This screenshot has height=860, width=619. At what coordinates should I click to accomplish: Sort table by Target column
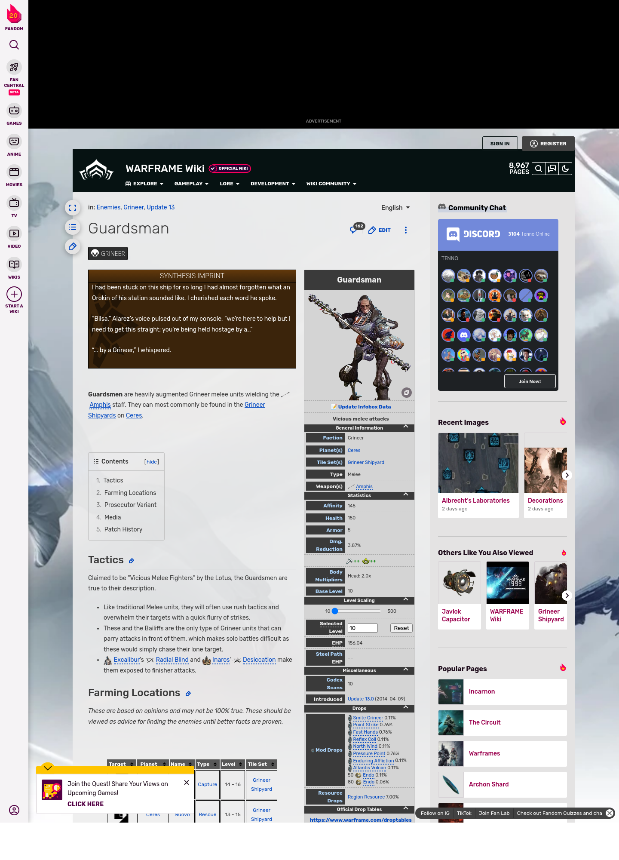click(122, 764)
